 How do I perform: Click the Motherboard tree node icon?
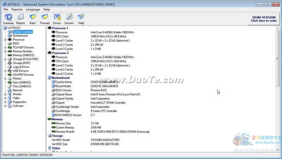(x=10, y=36)
